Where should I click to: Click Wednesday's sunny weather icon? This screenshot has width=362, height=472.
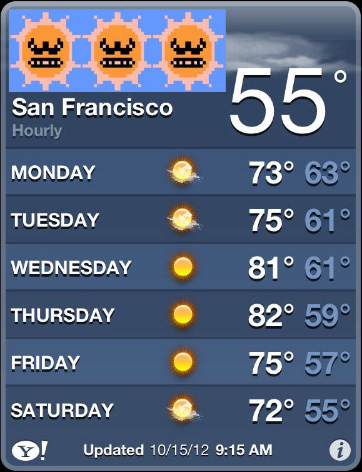pos(183,267)
